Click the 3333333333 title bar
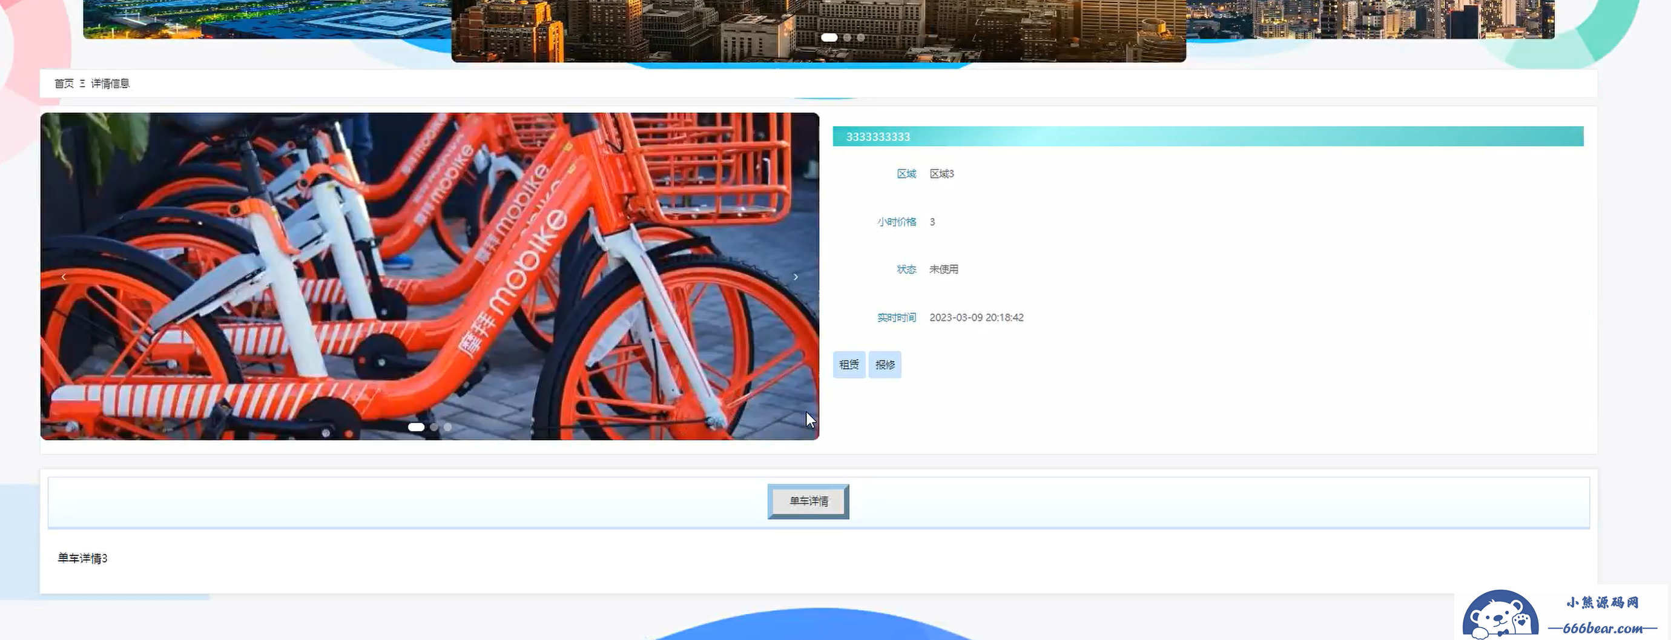1671x640 pixels. (x=1208, y=136)
